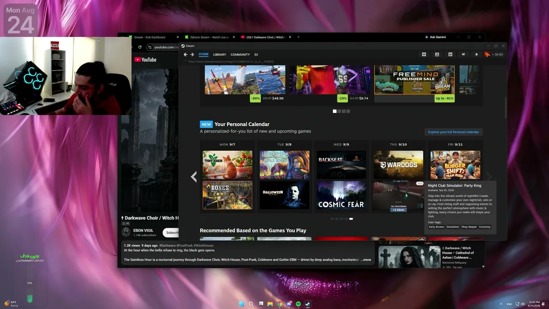Show next days with calendar right arrow
549x309 pixels.
coord(489,176)
